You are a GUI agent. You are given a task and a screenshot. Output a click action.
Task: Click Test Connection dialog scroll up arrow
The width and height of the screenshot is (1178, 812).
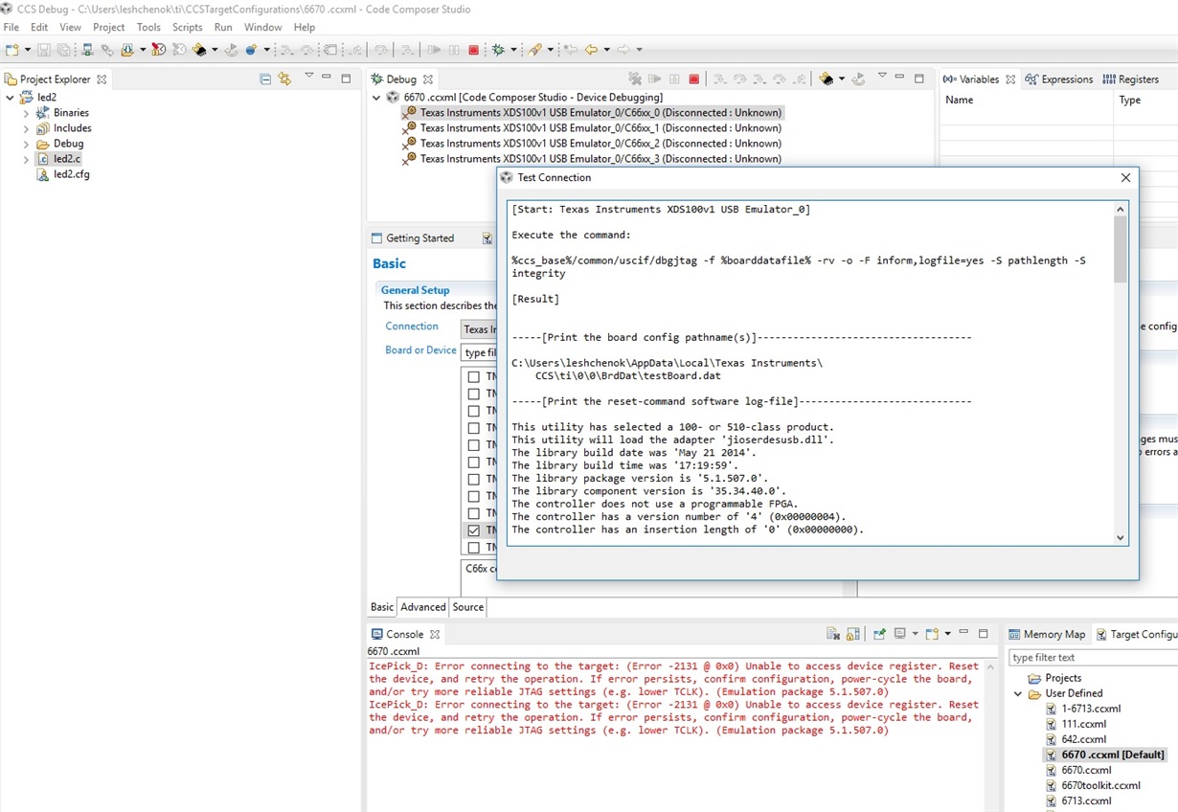[1121, 209]
